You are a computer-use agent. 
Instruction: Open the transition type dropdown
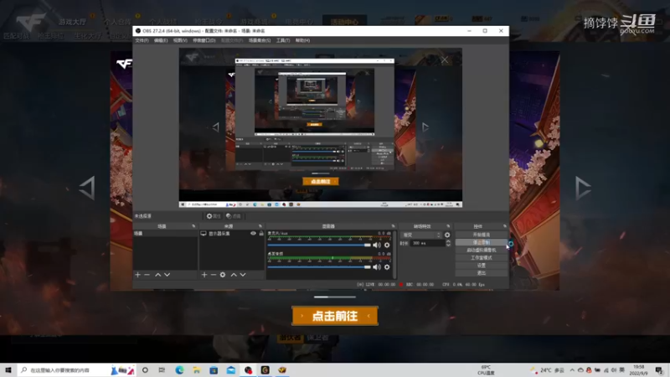click(x=421, y=235)
